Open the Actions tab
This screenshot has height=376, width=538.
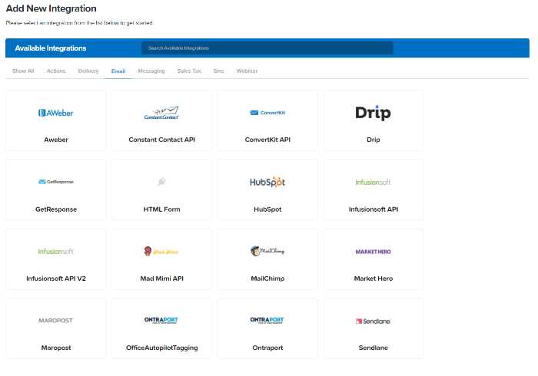click(56, 71)
